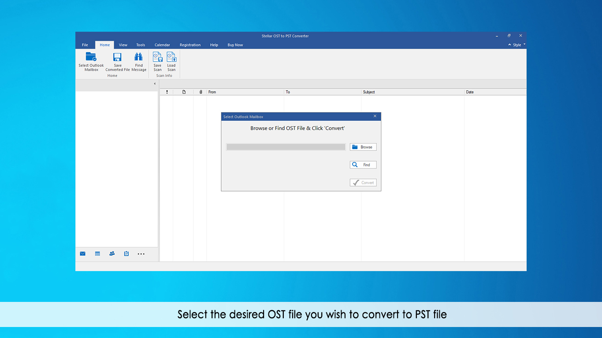Open Calendar view in bottom navigation
602x338 pixels.
(97, 254)
